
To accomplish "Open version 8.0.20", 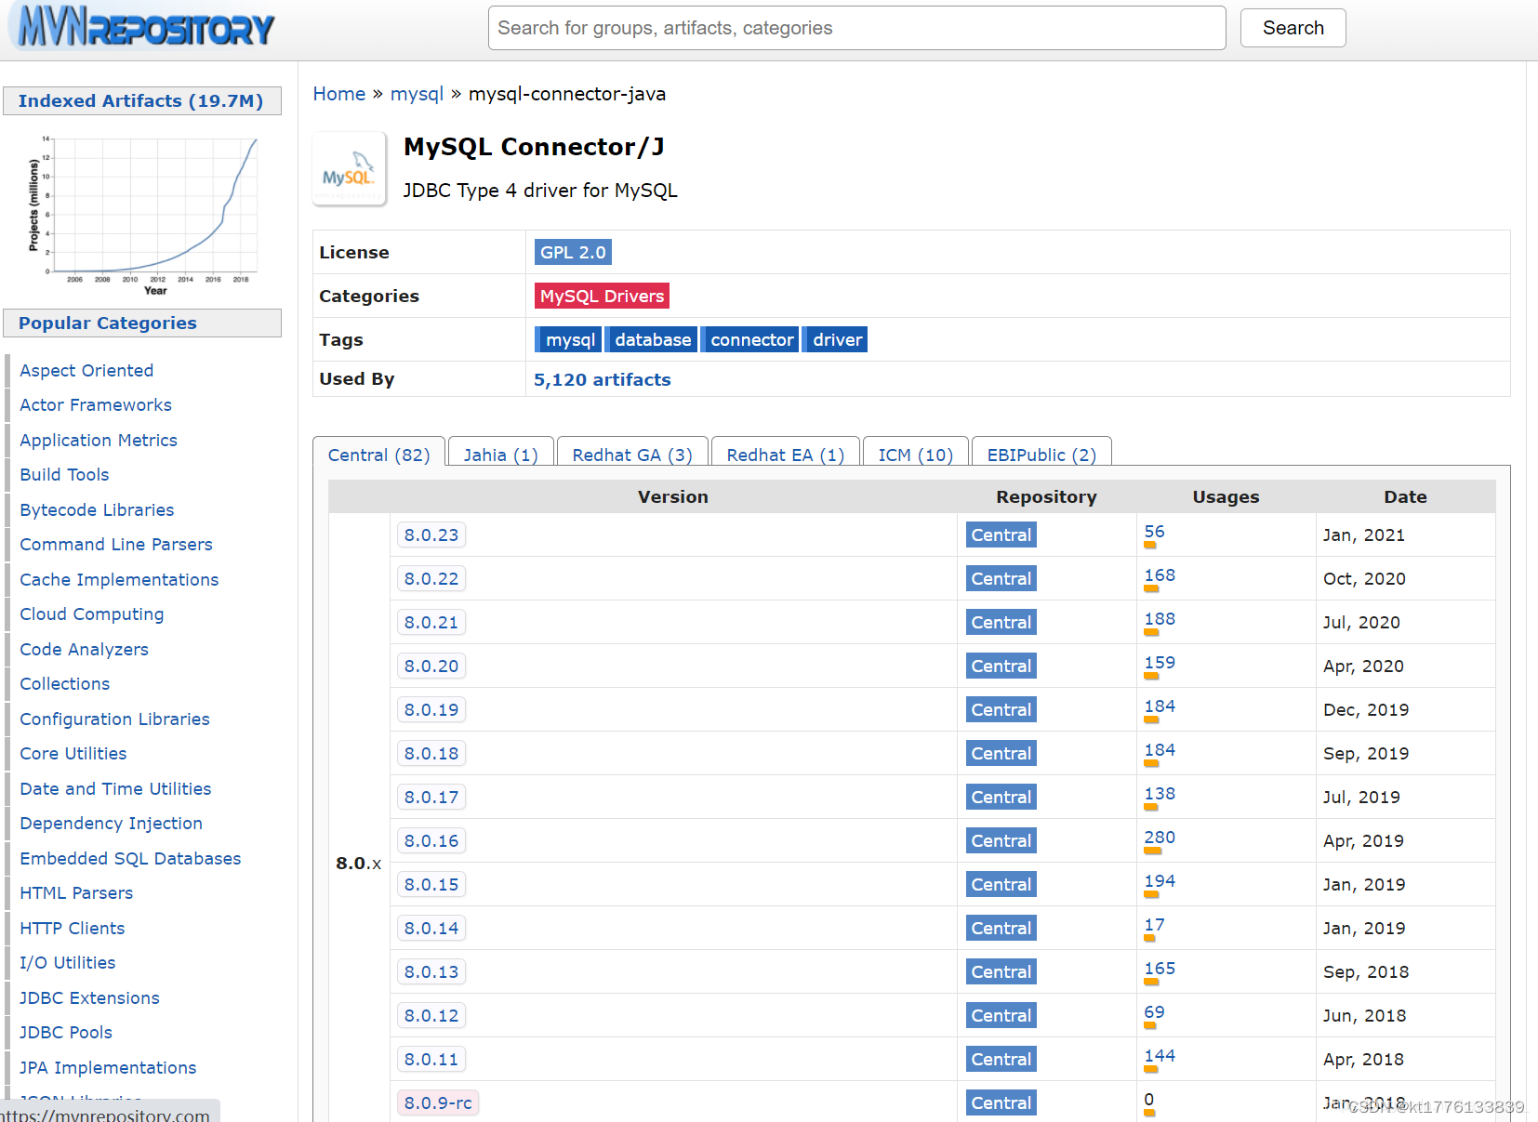I will point(431,666).
